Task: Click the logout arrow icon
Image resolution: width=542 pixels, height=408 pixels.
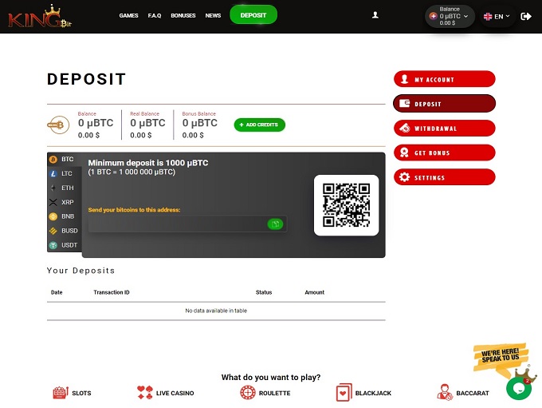Action: coord(525,16)
